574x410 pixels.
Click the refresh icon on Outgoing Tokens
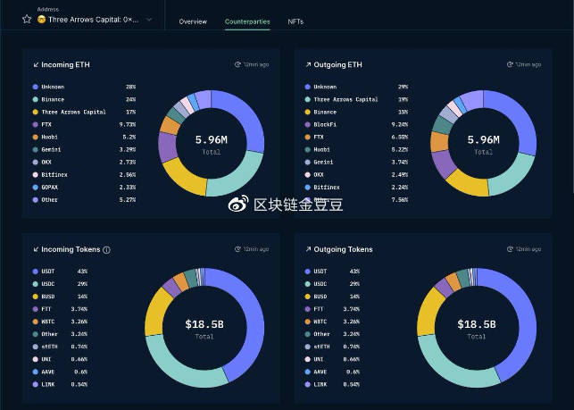[509, 249]
